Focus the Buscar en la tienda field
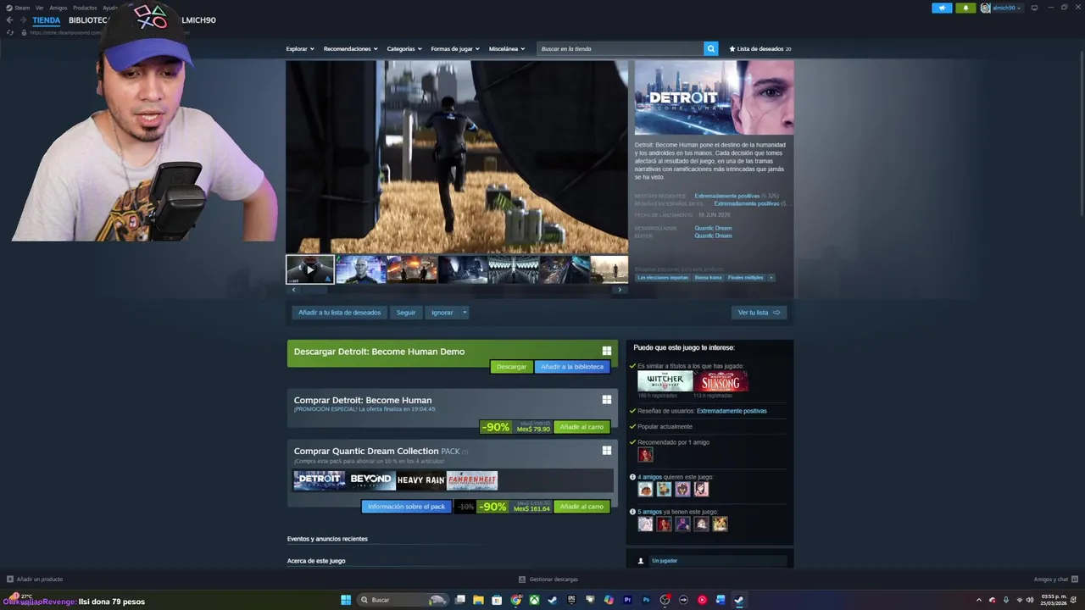 click(x=621, y=48)
